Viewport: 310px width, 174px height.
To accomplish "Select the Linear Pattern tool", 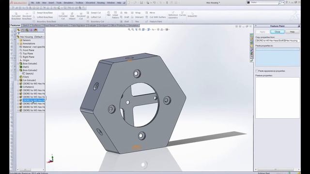I will [115, 15].
